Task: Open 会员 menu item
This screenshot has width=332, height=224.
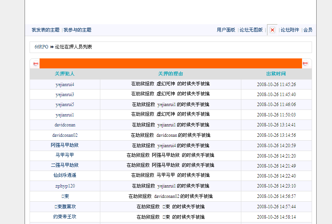Action: click(308, 30)
